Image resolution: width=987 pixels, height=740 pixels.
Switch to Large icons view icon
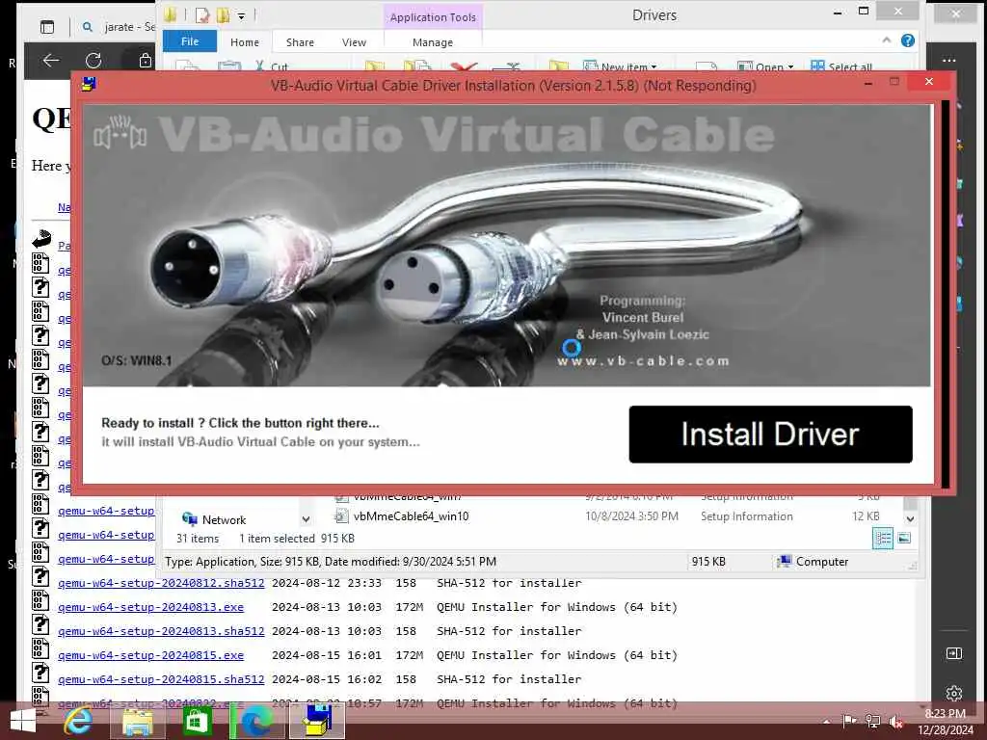pyautogui.click(x=904, y=538)
